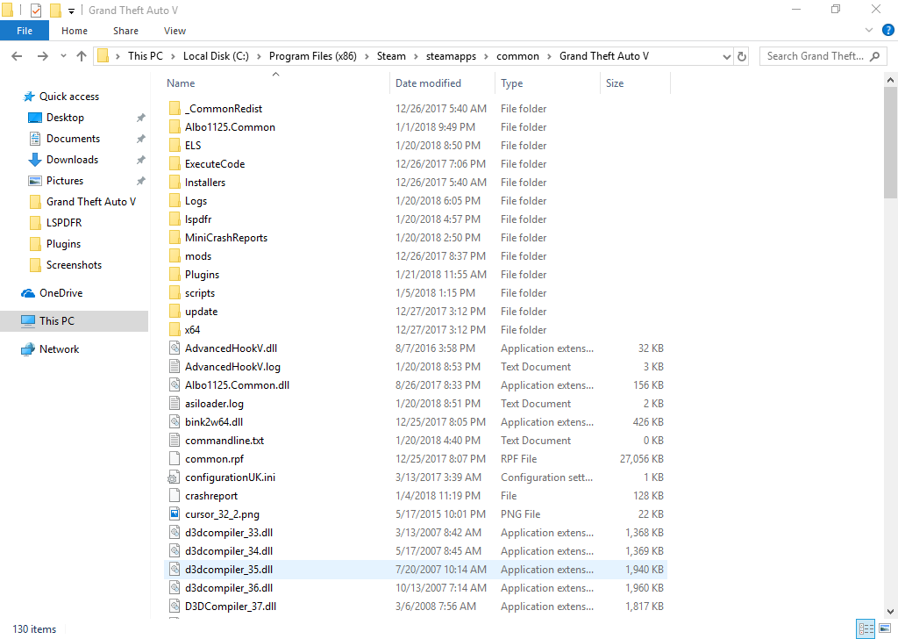This screenshot has height=639, width=898.
Task: Open Desktop in Quick access
Action: (x=65, y=118)
